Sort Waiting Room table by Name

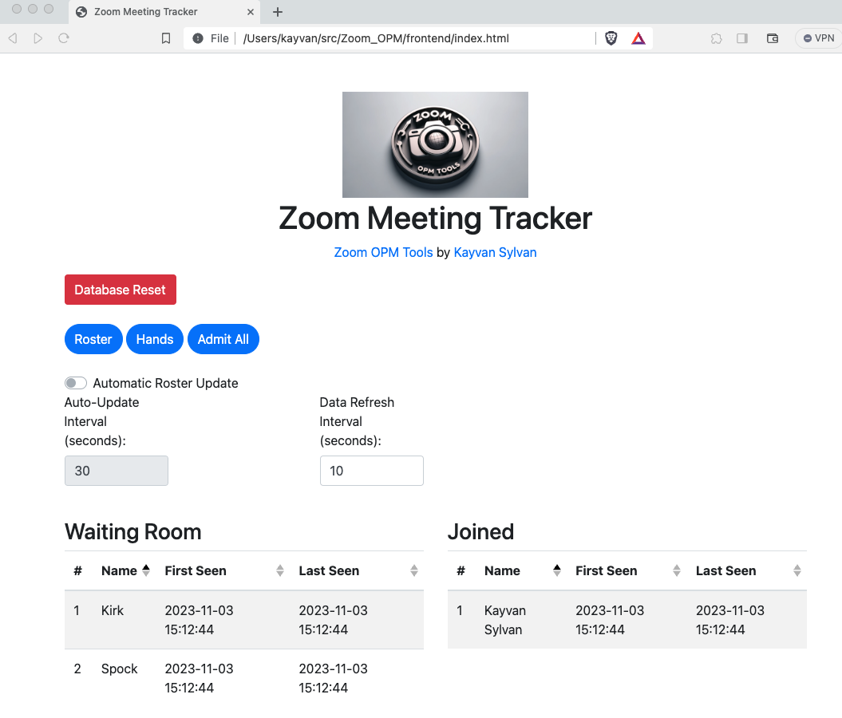click(x=125, y=570)
